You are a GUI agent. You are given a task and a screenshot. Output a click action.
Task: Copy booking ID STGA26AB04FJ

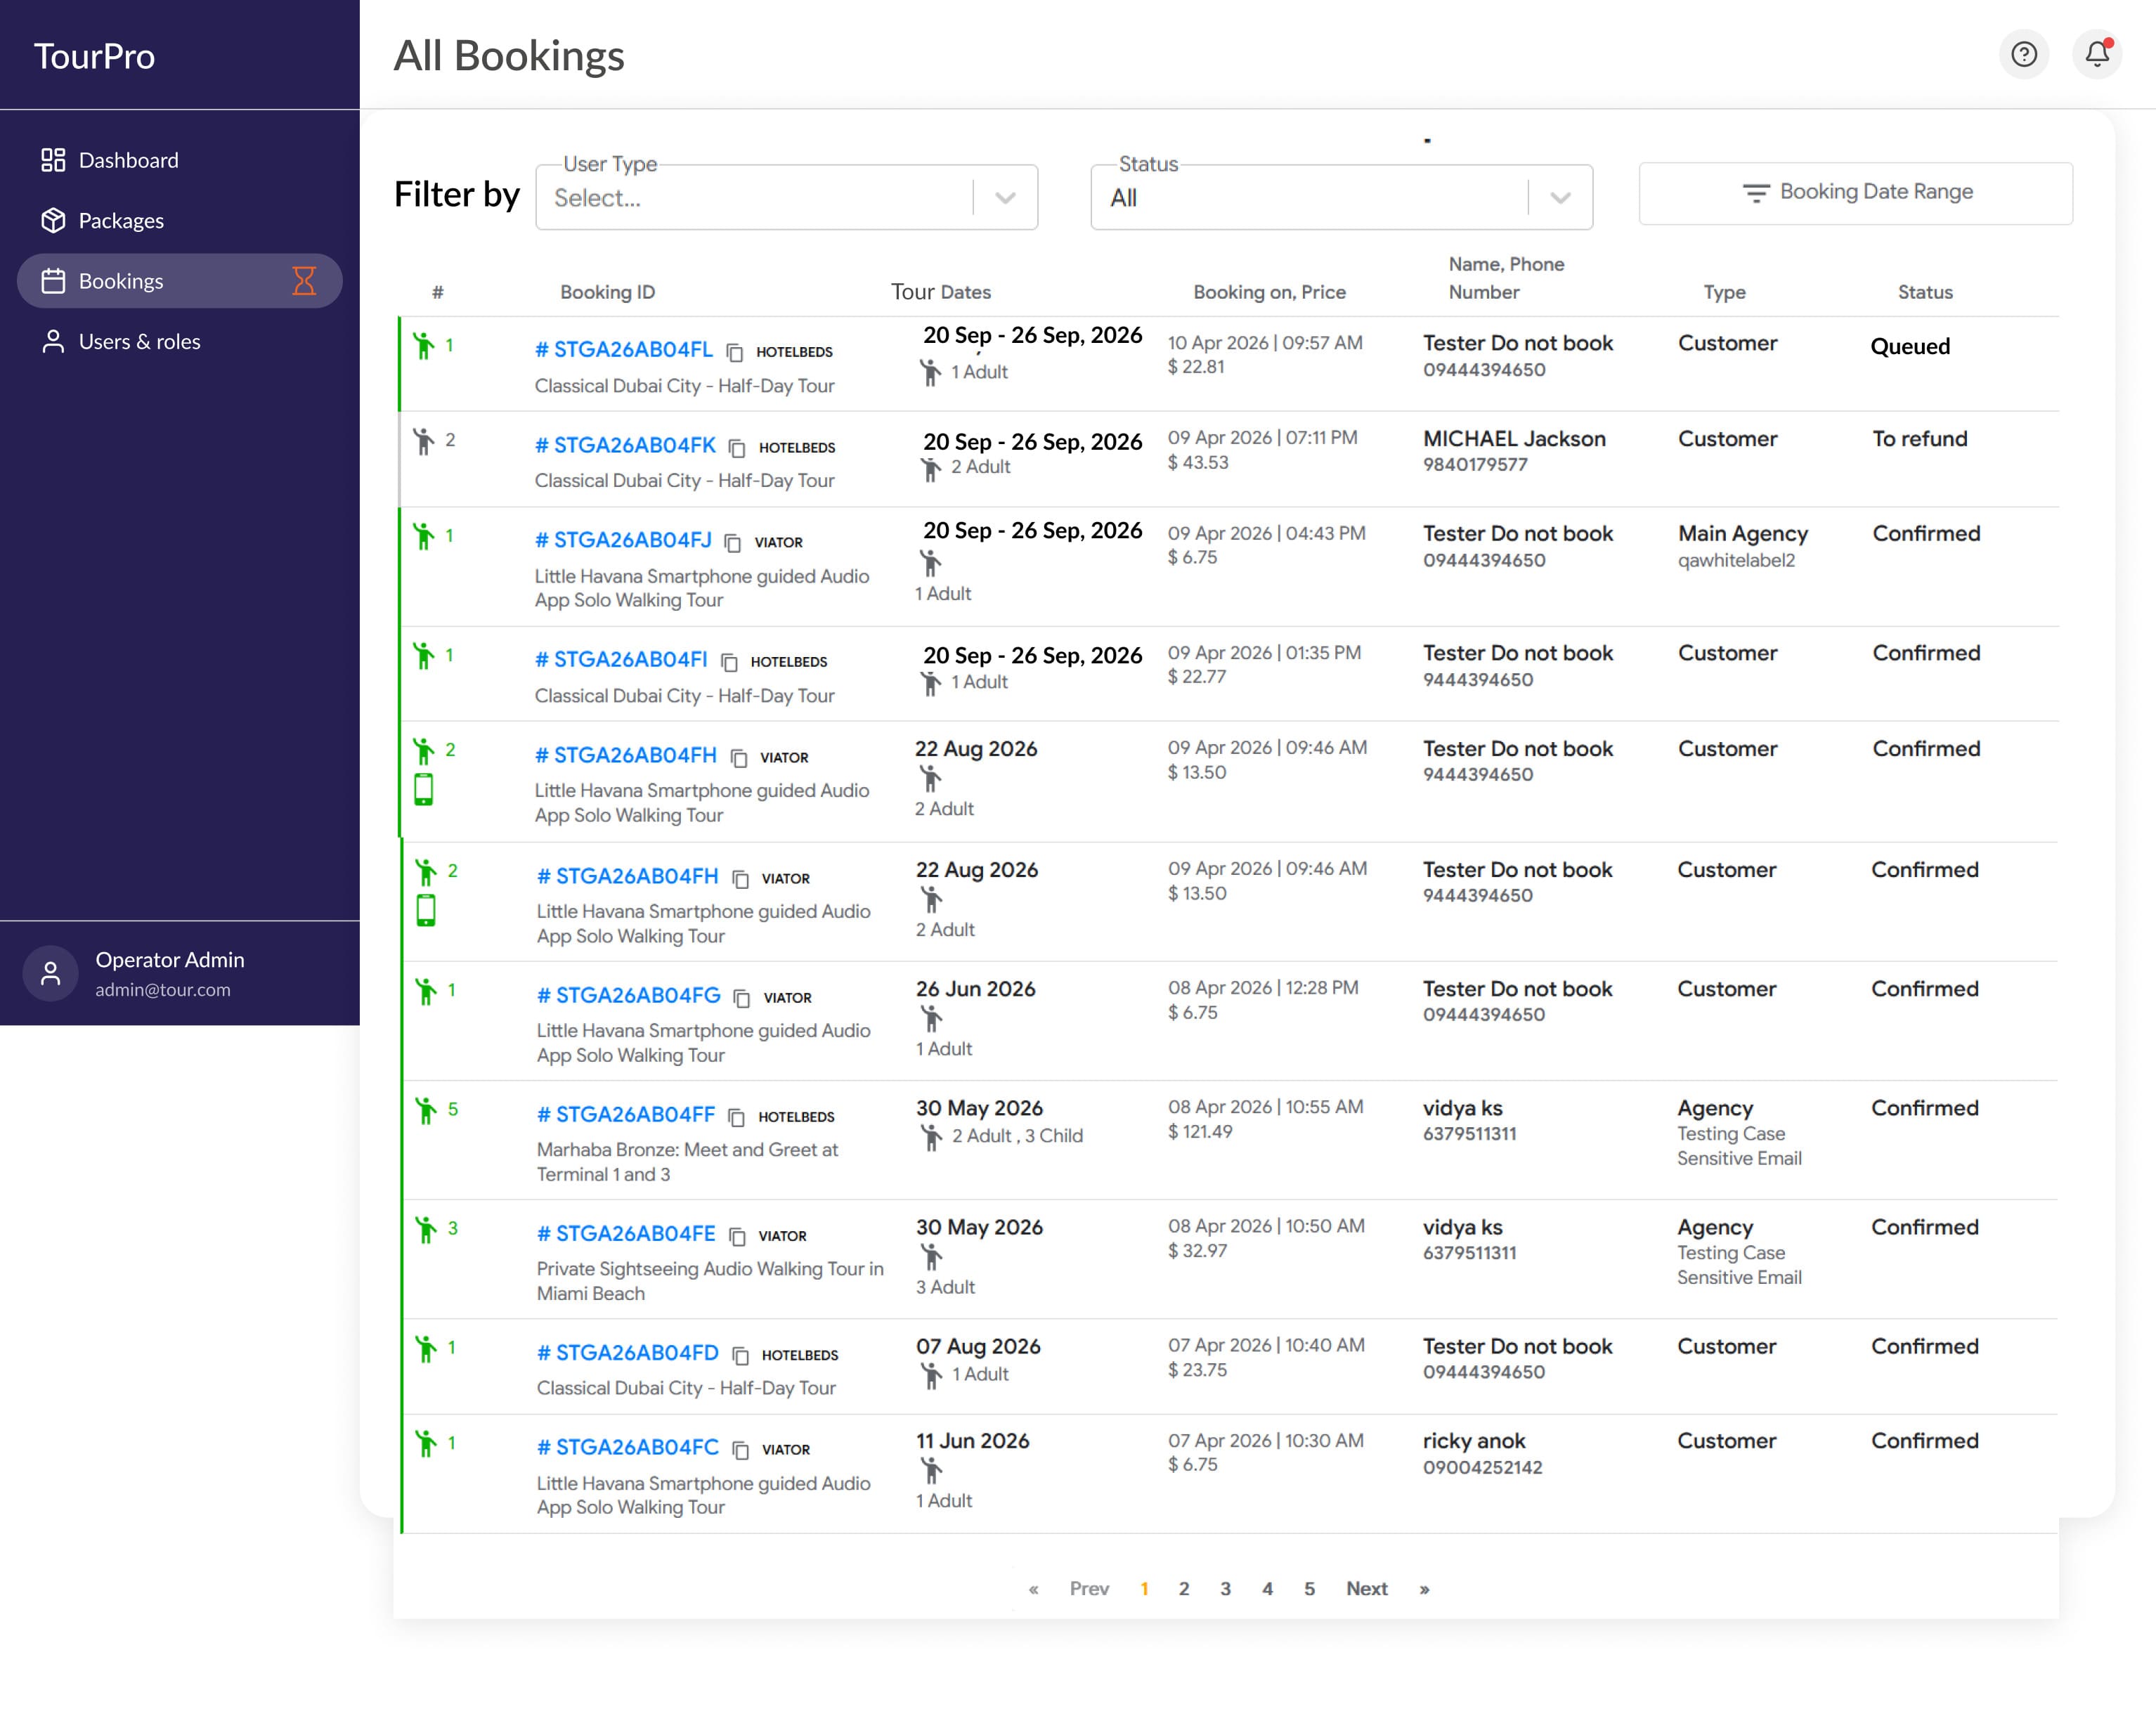click(x=732, y=542)
